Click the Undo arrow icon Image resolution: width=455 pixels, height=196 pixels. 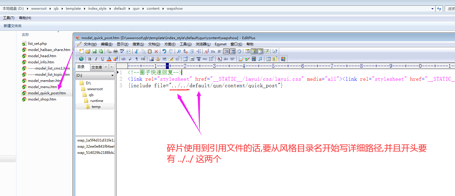click(x=164, y=51)
